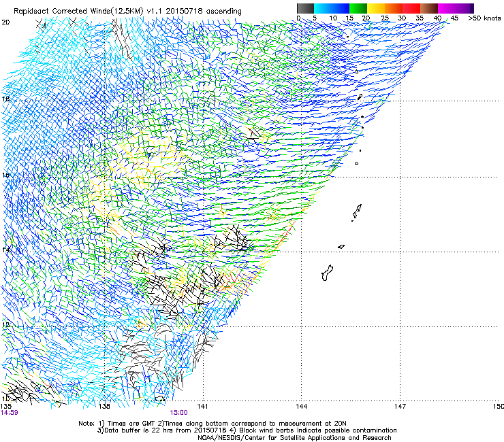This screenshot has height=442, width=504.
Task: Pick the orange 25-30 knots legend swatch
Action: point(394,8)
